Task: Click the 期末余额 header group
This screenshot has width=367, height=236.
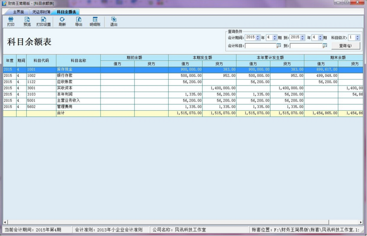Action: [x=334, y=58]
